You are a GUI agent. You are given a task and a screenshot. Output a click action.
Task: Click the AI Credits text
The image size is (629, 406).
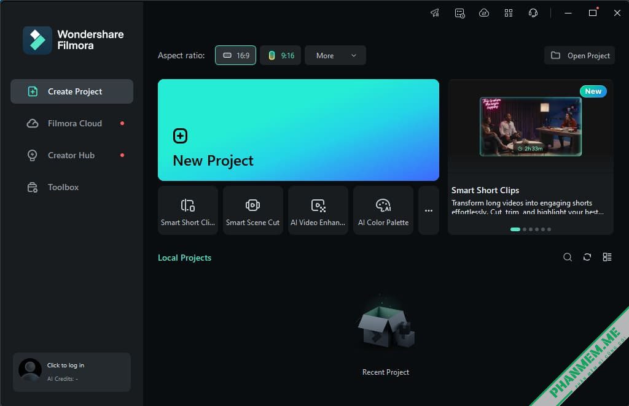tap(63, 379)
